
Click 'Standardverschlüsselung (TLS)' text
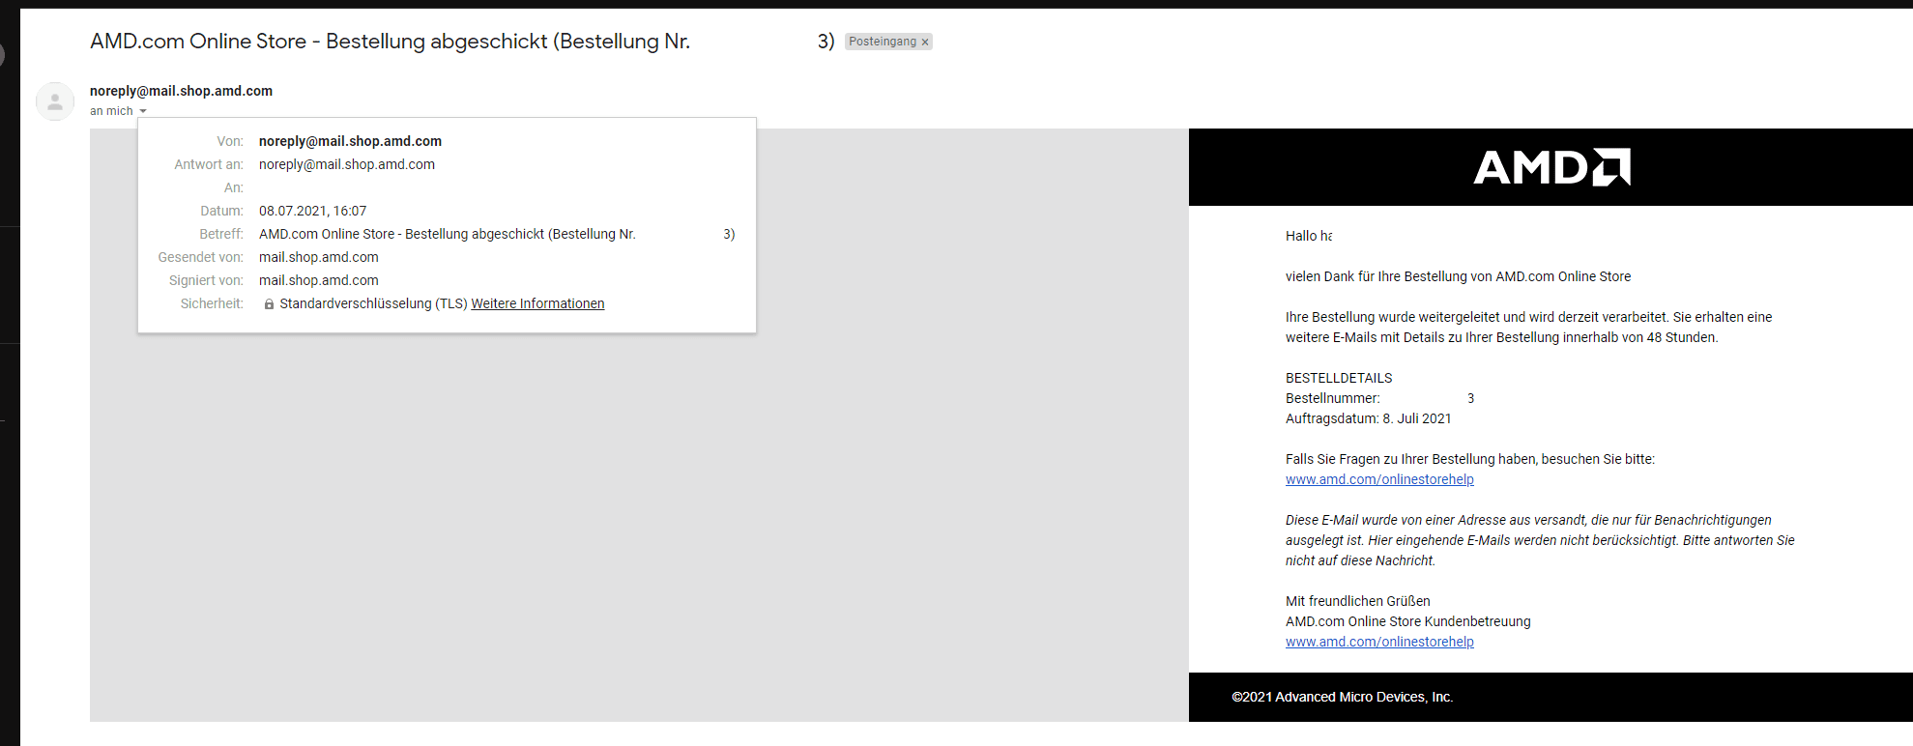pyautogui.click(x=373, y=303)
